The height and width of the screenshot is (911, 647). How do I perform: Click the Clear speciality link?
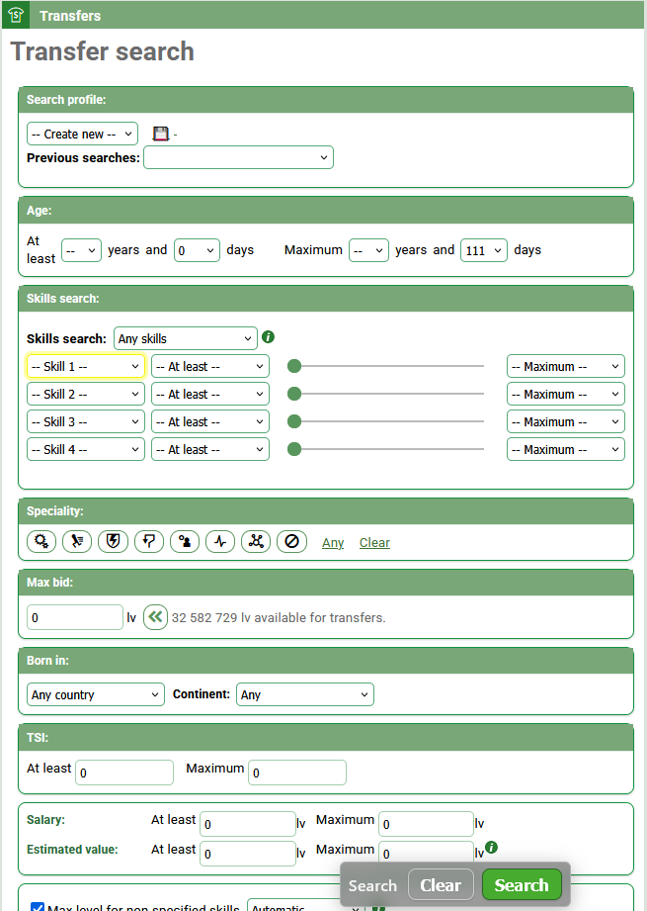click(x=374, y=543)
